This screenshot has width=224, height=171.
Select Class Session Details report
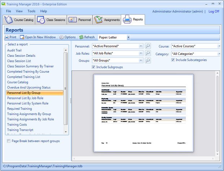[21, 56]
